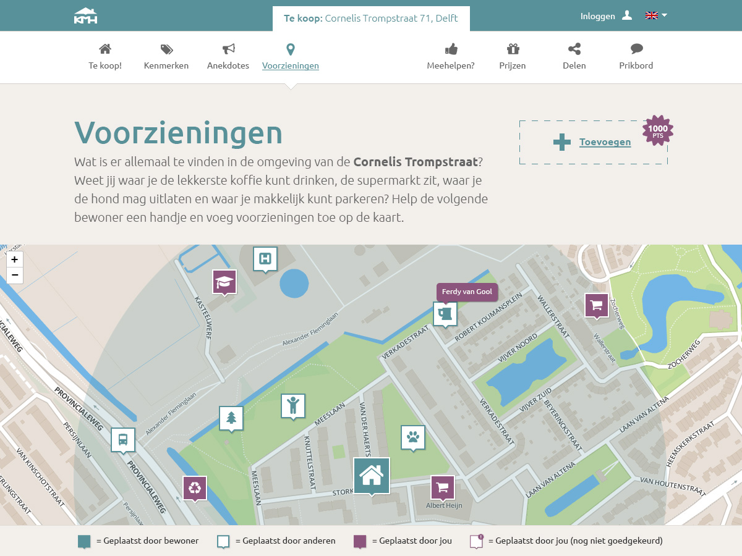Viewport: 742px width, 556px height.
Task: Open the Prijzen gift icon
Action: click(513, 49)
